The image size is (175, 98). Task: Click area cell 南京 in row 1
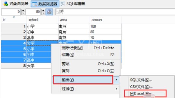pyautogui.click(x=74, y=26)
